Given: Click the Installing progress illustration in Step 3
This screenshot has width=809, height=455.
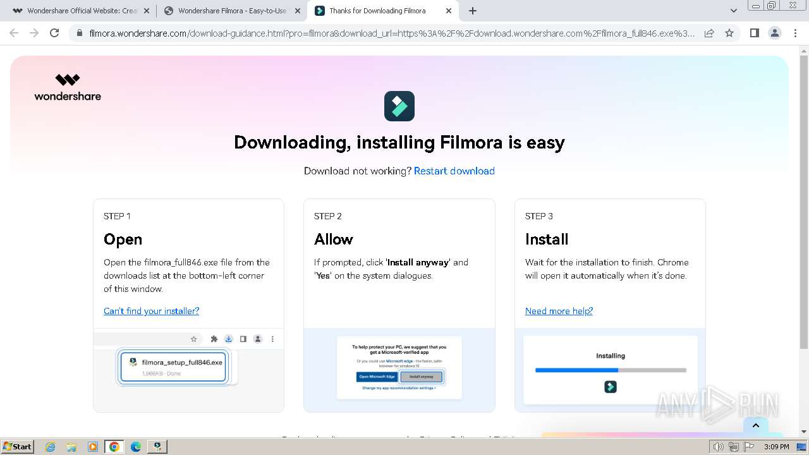Looking at the screenshot, I should pyautogui.click(x=611, y=370).
